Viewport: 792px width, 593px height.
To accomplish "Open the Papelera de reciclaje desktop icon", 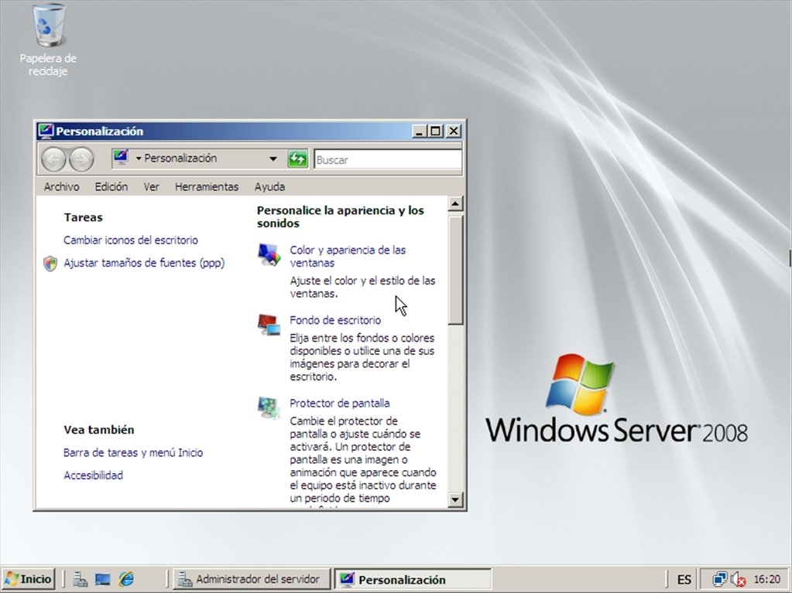I will (48, 40).
